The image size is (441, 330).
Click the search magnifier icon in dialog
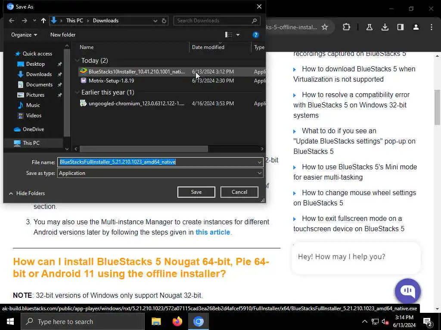[x=254, y=21]
